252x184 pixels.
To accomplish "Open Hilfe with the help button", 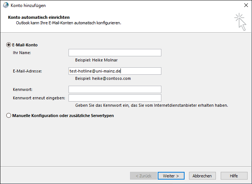I will click(x=234, y=176).
